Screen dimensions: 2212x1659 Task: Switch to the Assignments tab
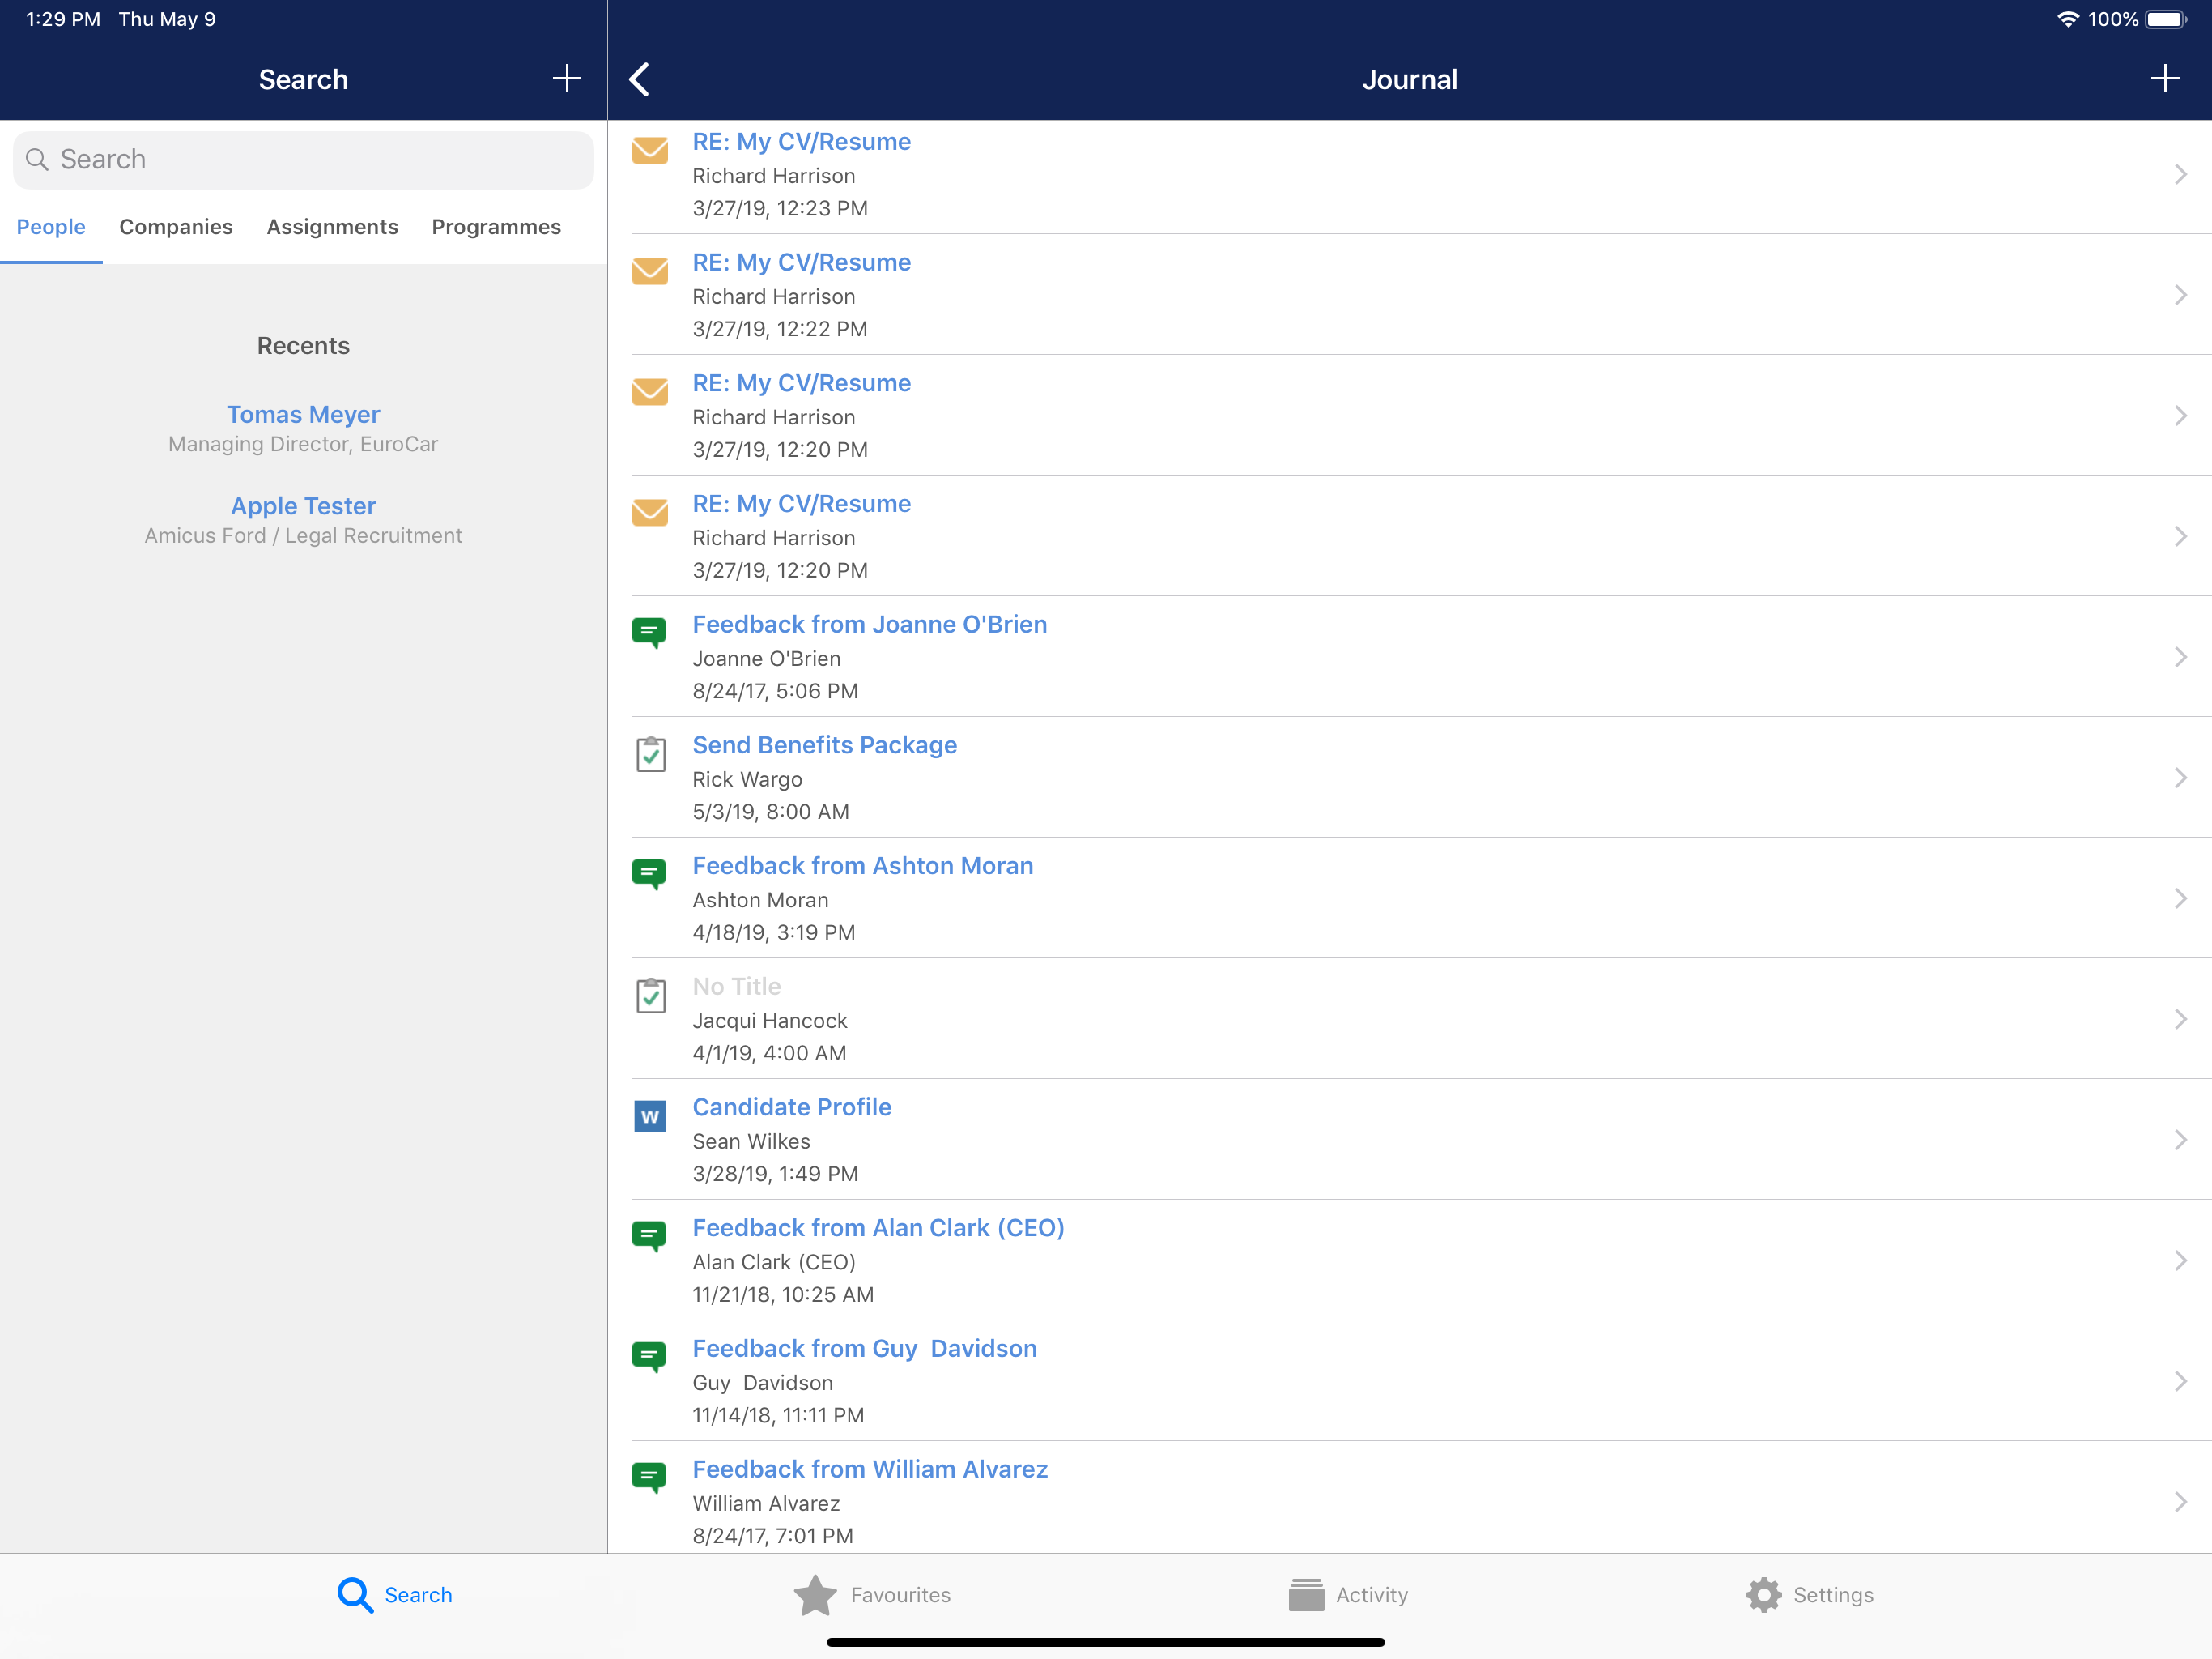coord(332,227)
